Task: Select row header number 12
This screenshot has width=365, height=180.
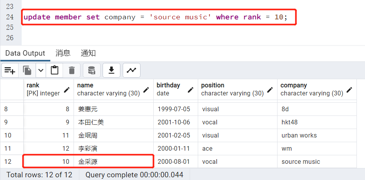Action: click(12, 161)
